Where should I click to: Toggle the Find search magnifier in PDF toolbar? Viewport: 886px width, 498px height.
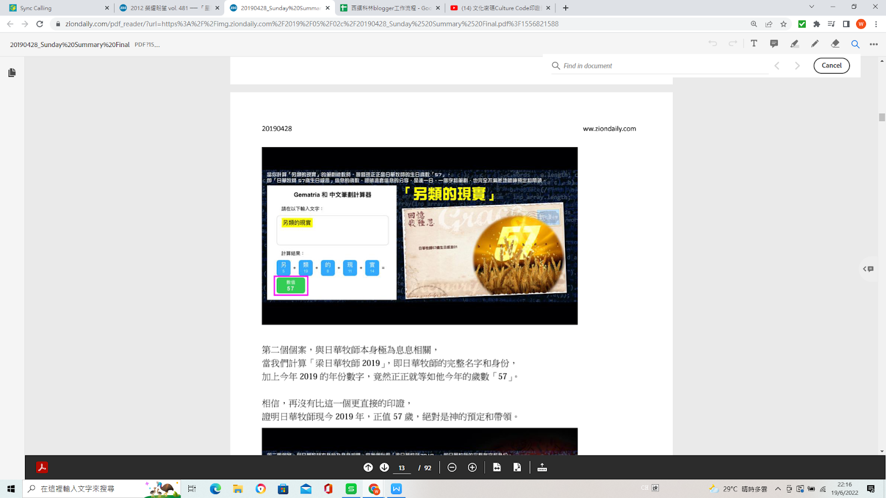pos(856,44)
